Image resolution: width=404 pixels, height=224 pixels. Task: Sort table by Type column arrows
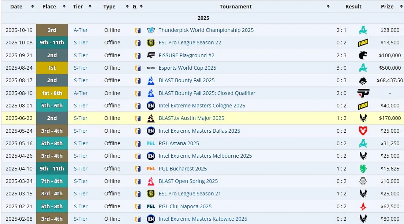tap(127, 7)
